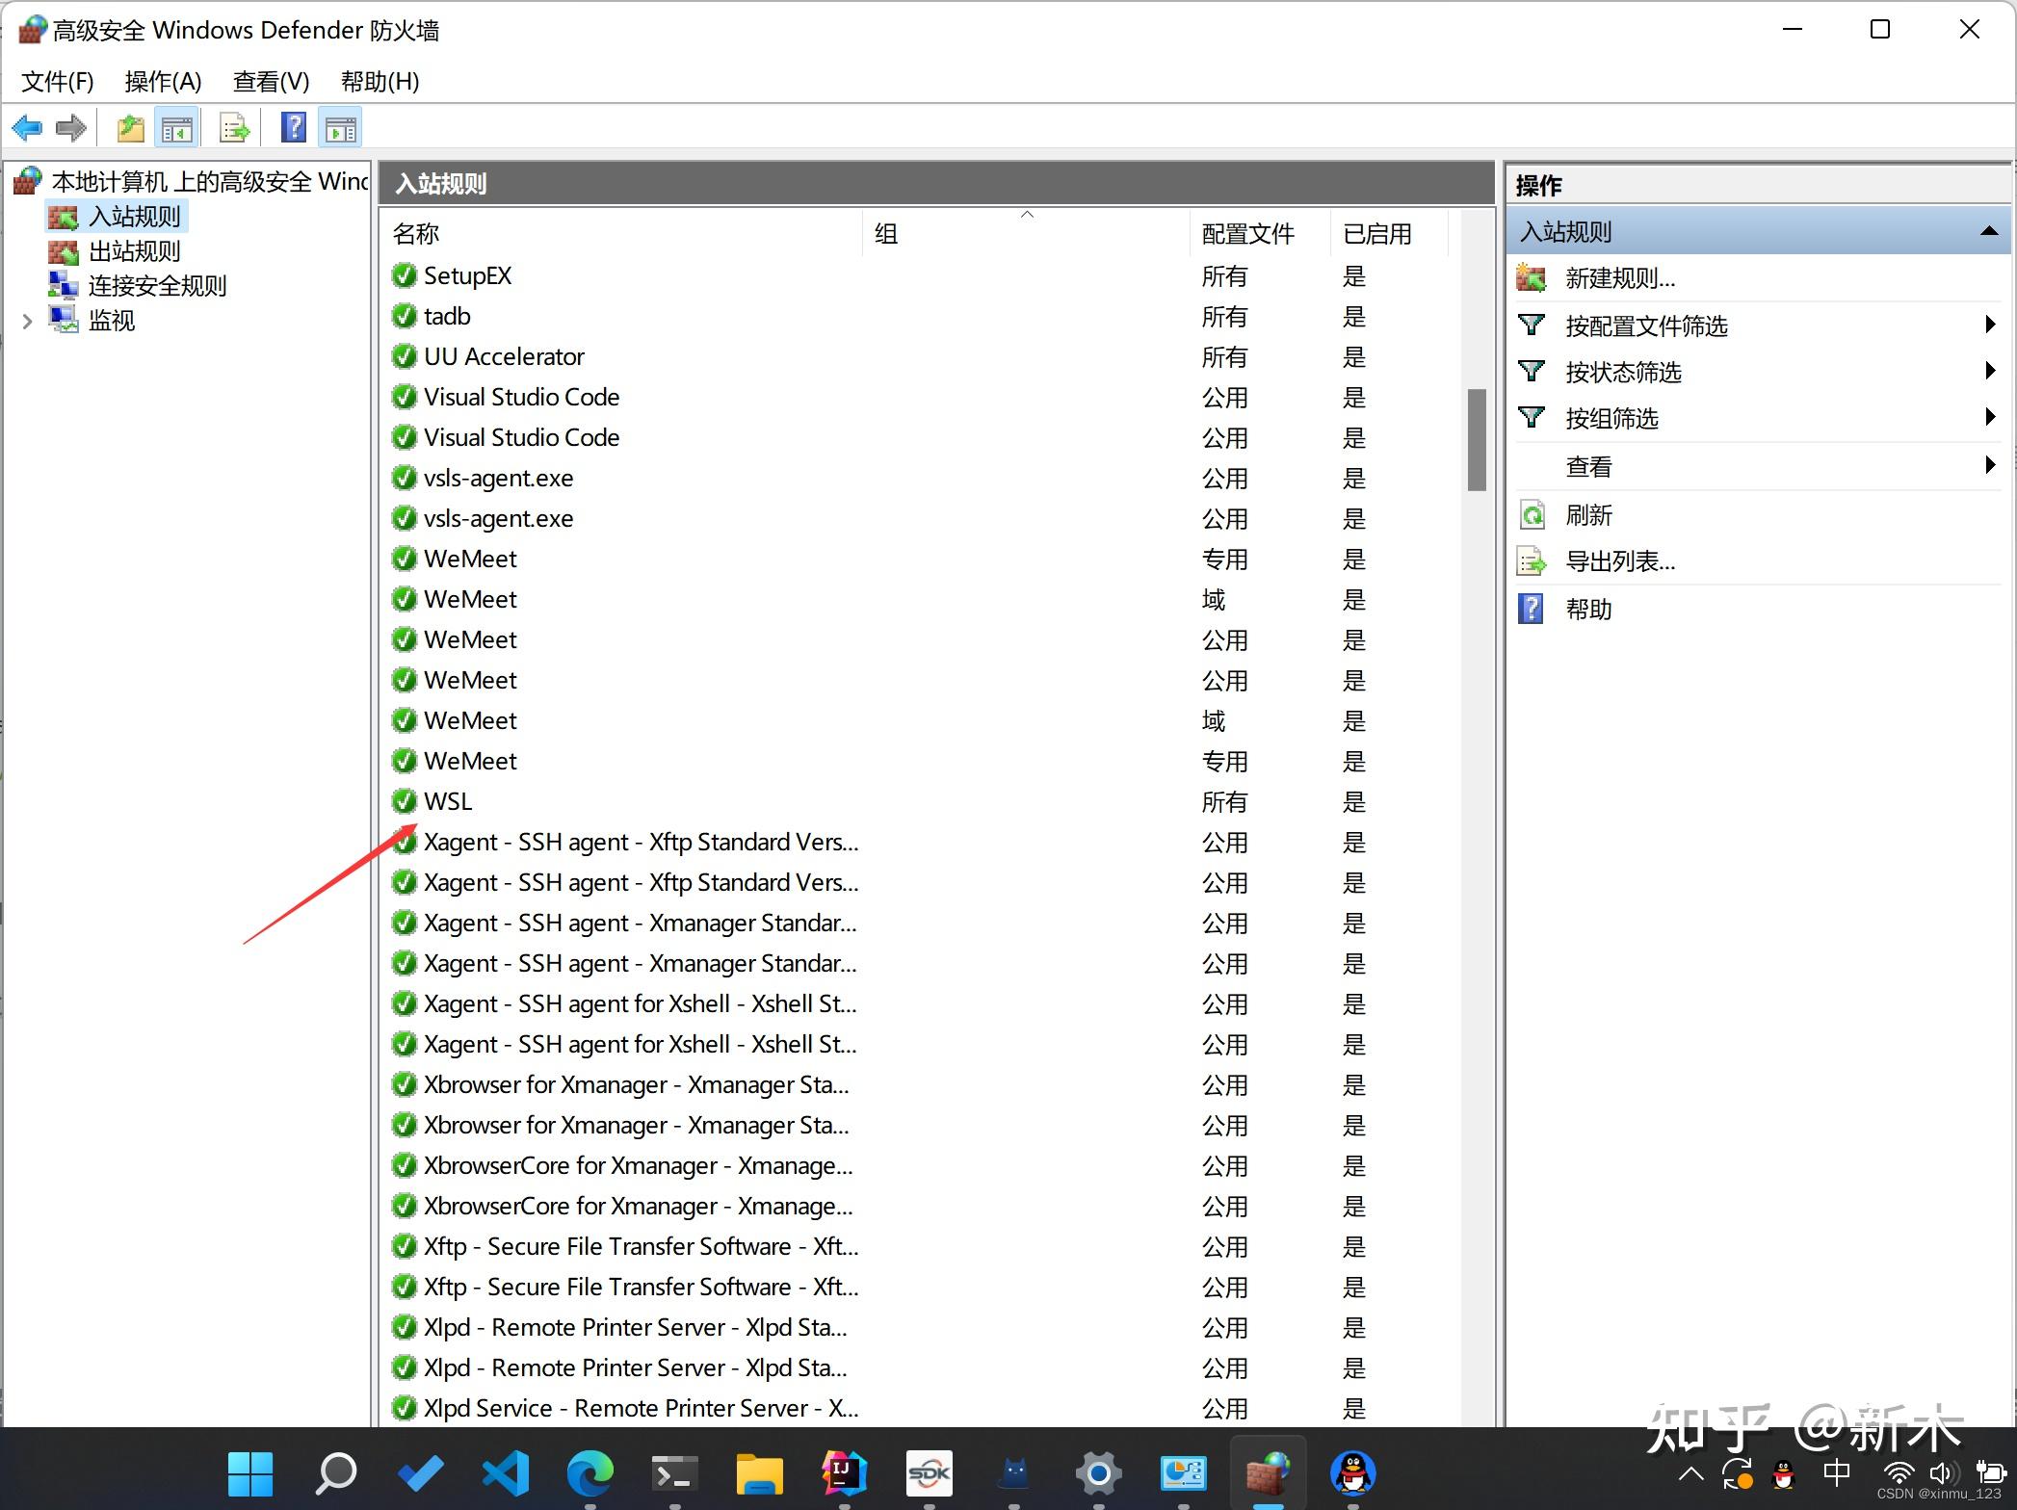Open the 帮助(H) menu

click(x=380, y=81)
